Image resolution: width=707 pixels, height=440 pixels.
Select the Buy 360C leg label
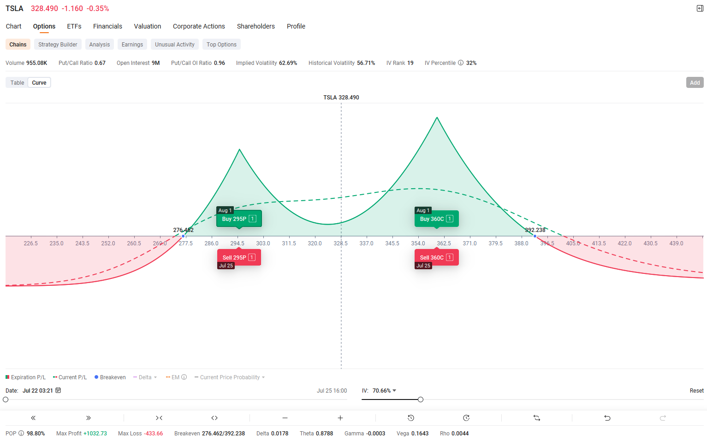tap(437, 219)
